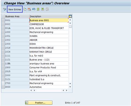
Task: Click the Automotive description field
Action: click(x=49, y=87)
